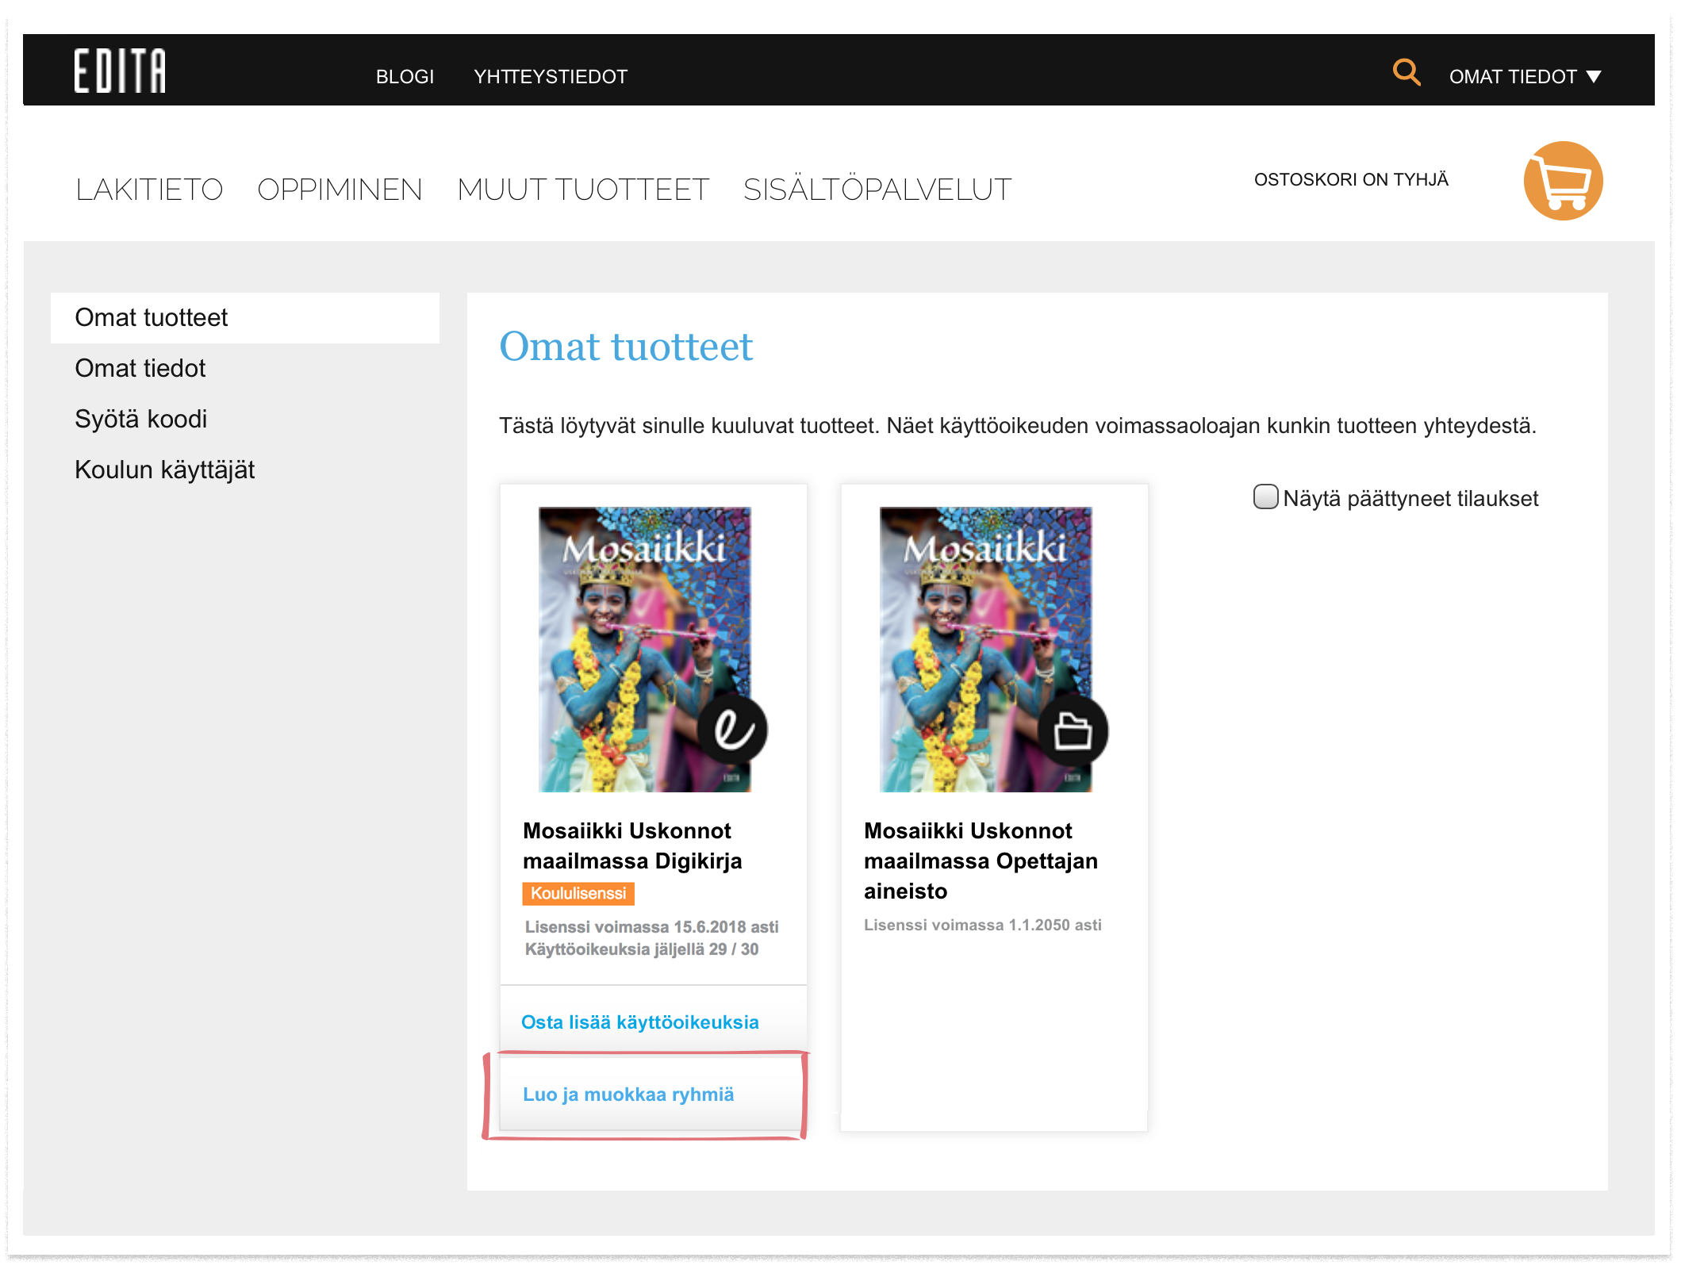Image resolution: width=1681 pixels, height=1269 pixels.
Task: Click the Opettajan aineisto cover thumbnail
Action: click(x=986, y=650)
